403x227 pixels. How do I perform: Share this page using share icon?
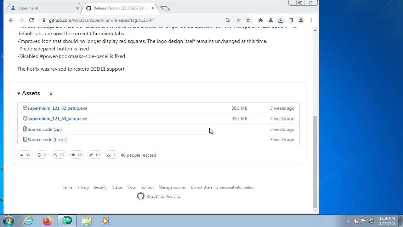238,20
